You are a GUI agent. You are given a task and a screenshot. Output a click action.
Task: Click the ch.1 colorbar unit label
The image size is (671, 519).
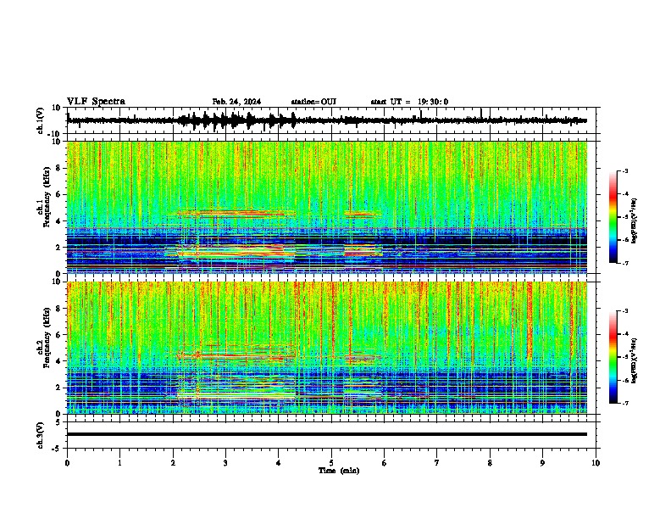pyautogui.click(x=635, y=221)
